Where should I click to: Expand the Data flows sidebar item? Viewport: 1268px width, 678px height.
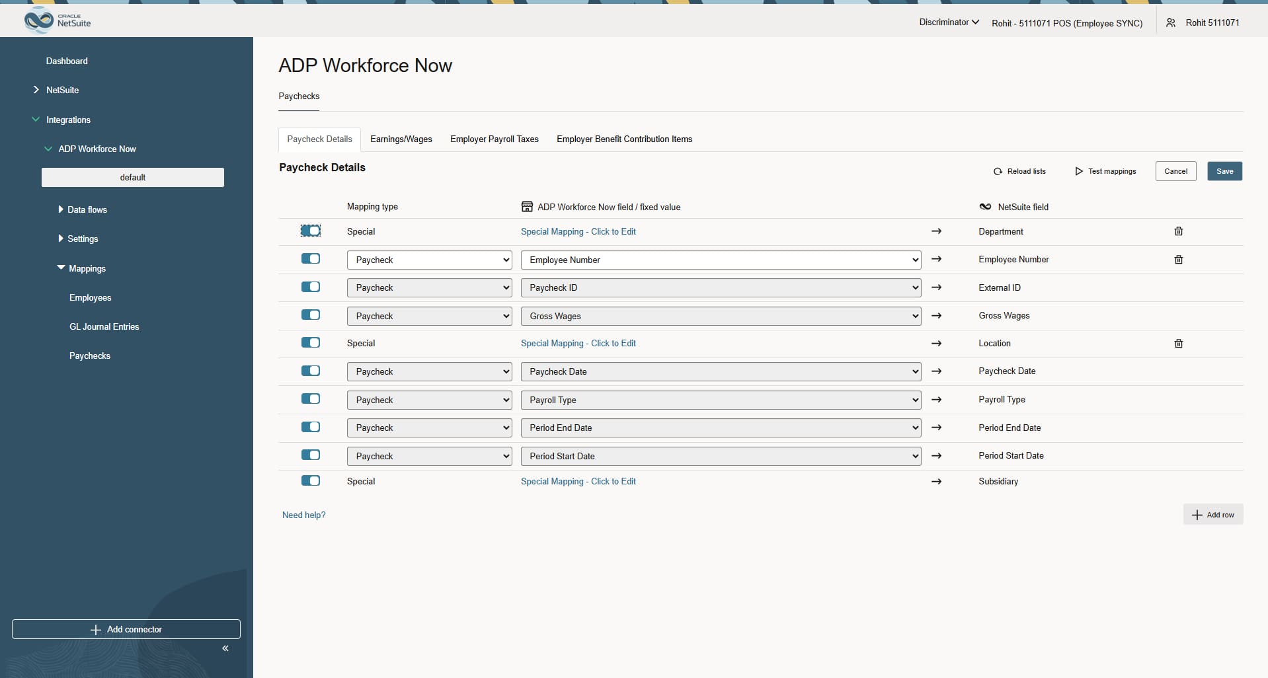(61, 209)
